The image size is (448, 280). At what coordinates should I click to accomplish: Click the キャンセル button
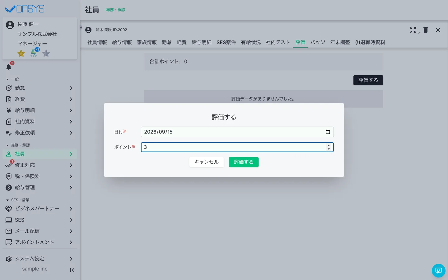(207, 162)
